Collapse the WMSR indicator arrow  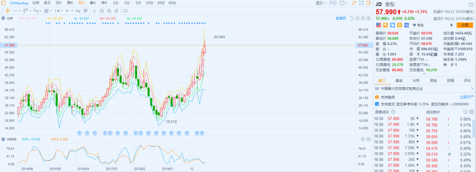(4, 139)
